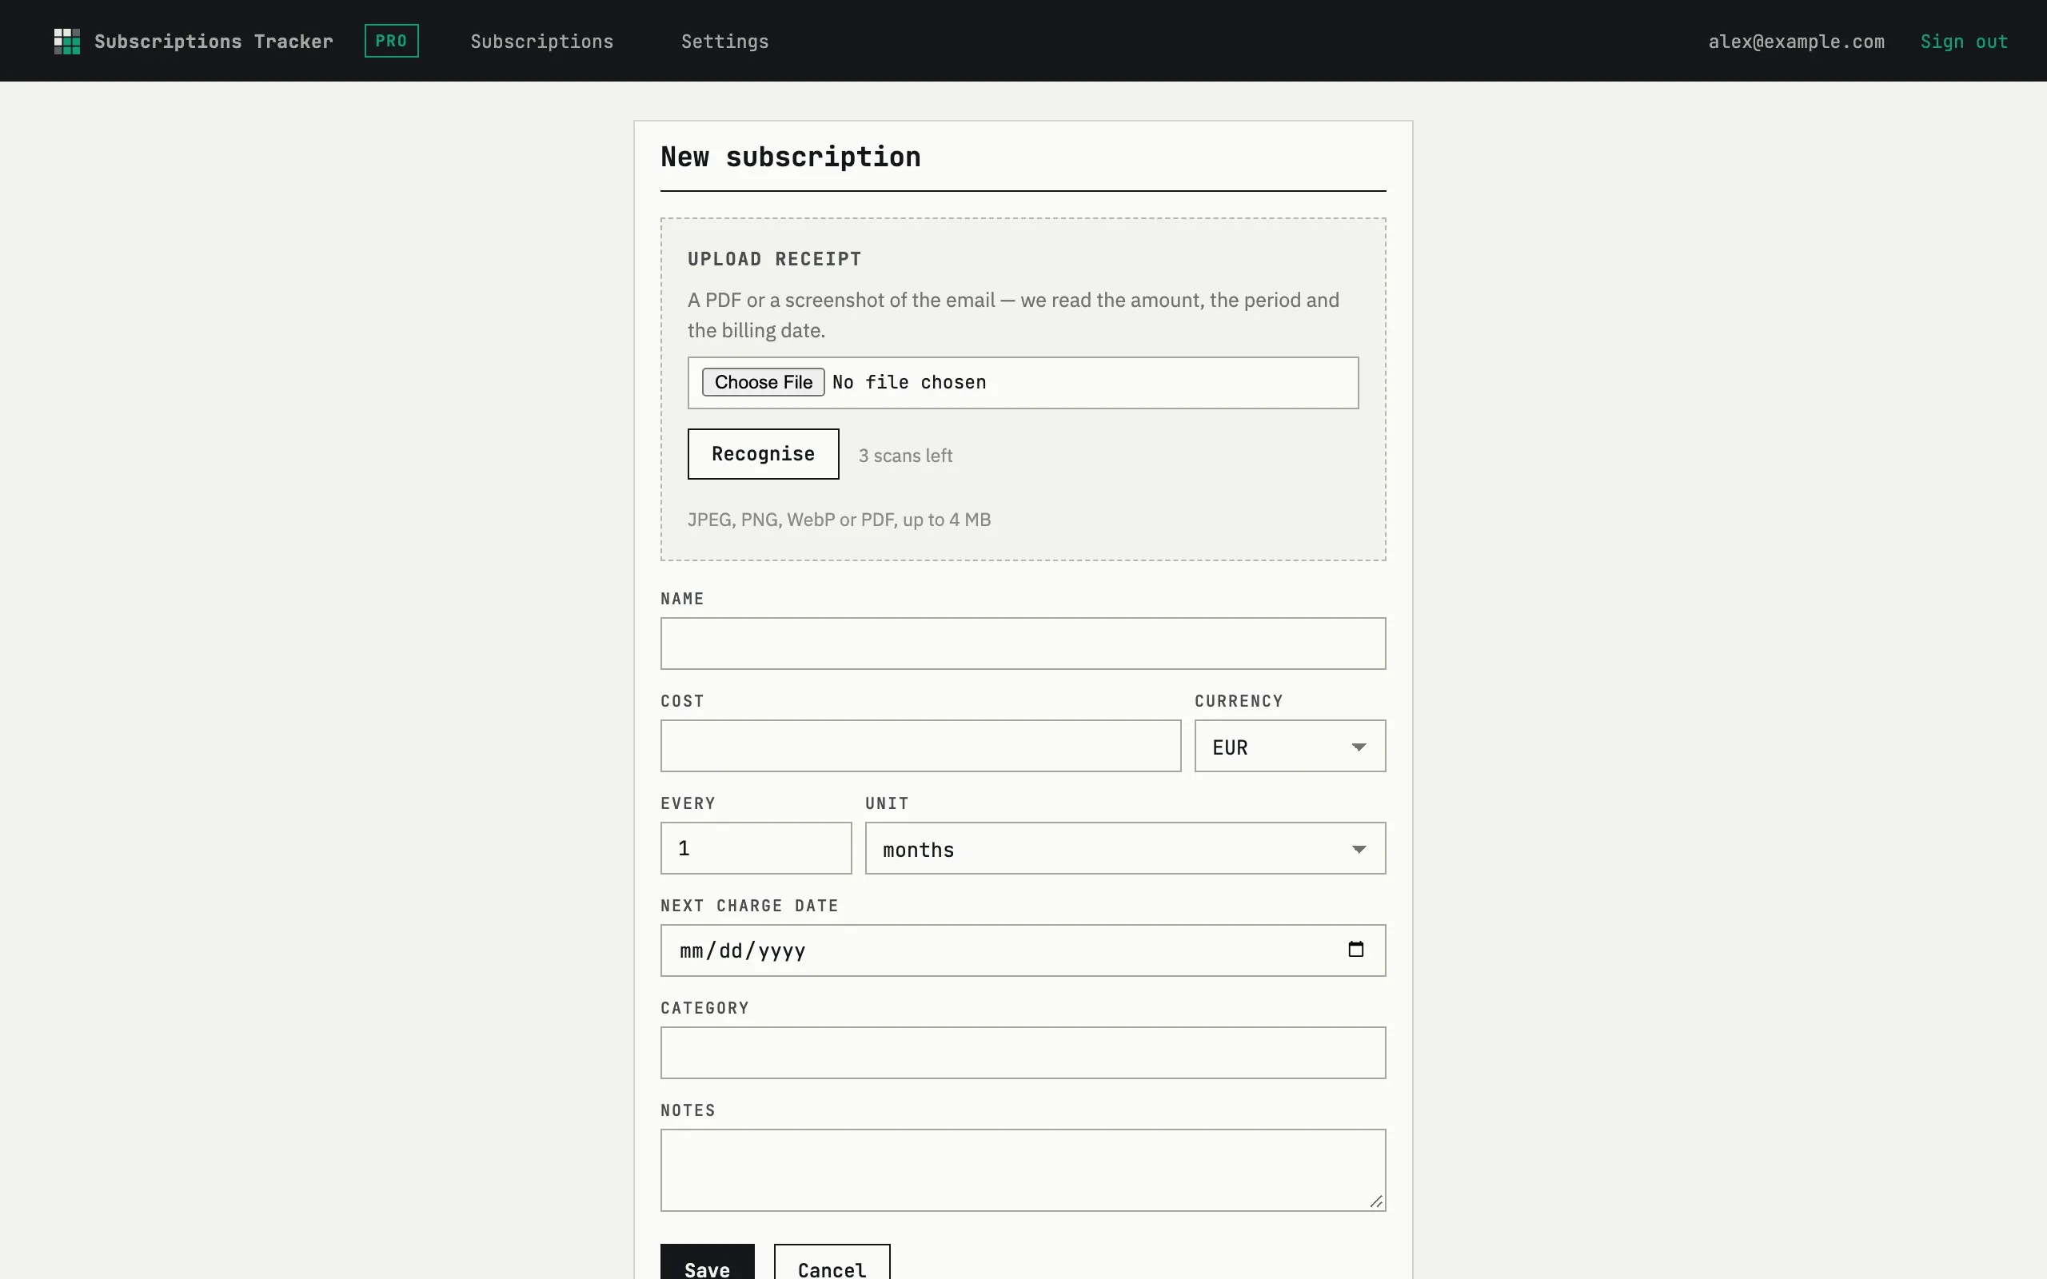Viewport: 2047px width, 1279px height.
Task: Click the 'No file chosen' text
Action: pyautogui.click(x=909, y=382)
